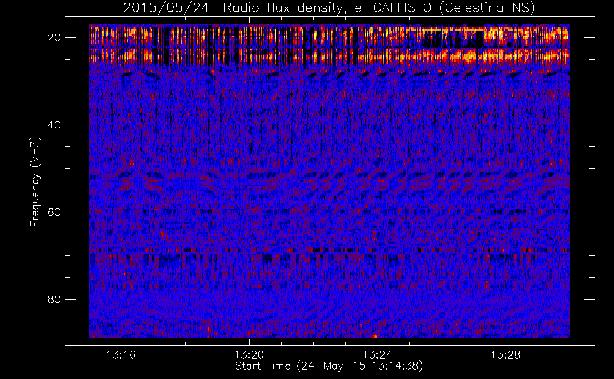Select the 'Frequency (MHZ)' axis label
The width and height of the screenshot is (614, 379).
click(x=35, y=182)
